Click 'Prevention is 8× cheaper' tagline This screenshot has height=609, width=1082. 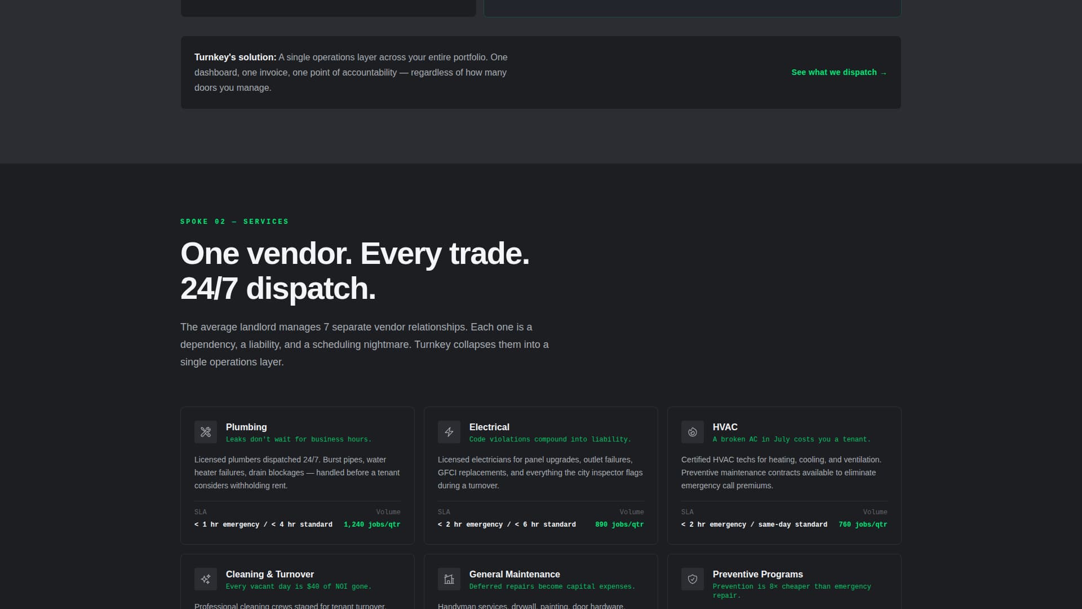pyautogui.click(x=792, y=591)
